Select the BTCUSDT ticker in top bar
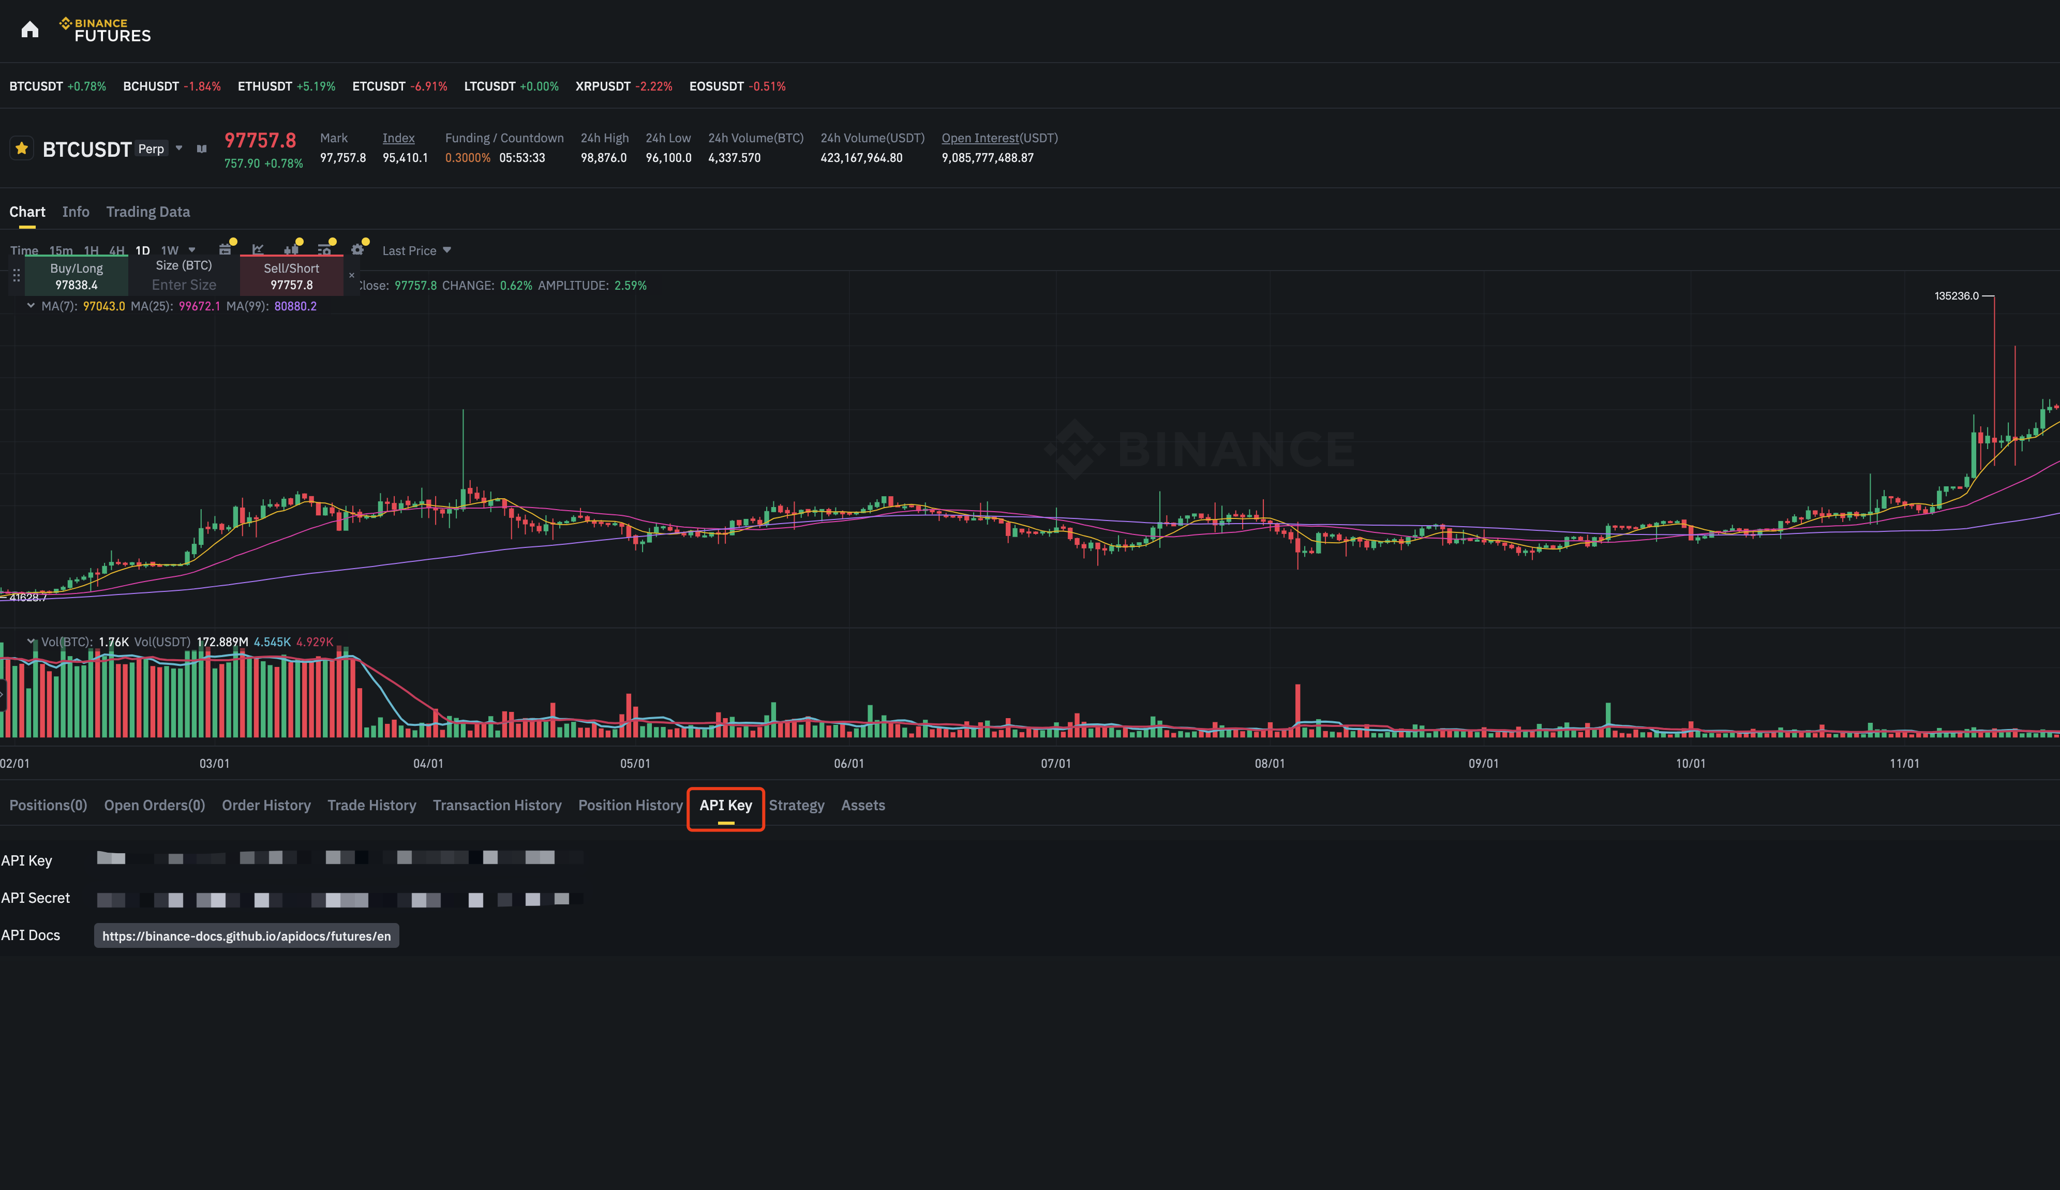Screen dimensions: 2060x1190 pos(58,86)
